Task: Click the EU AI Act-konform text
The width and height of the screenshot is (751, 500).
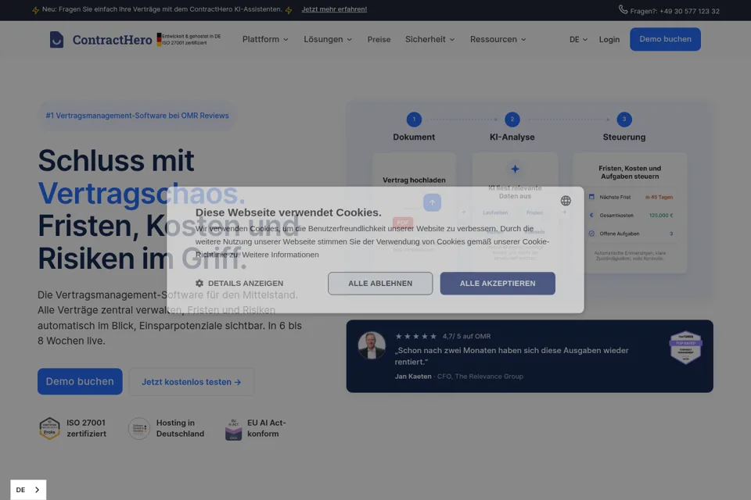Action: (x=266, y=428)
